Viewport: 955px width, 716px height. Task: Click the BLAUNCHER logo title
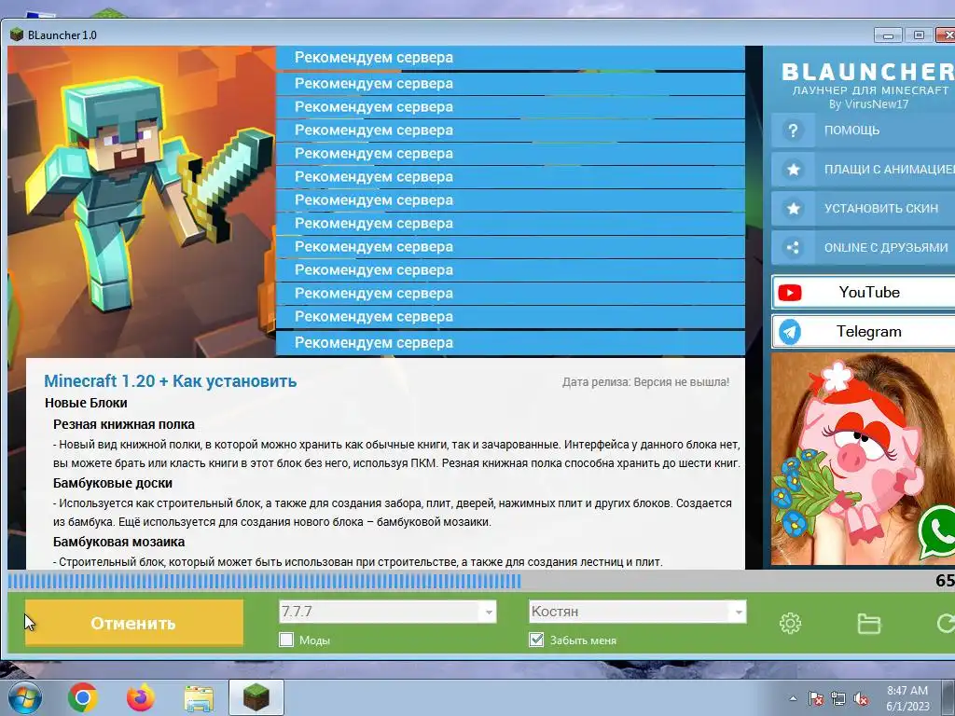pyautogui.click(x=868, y=72)
